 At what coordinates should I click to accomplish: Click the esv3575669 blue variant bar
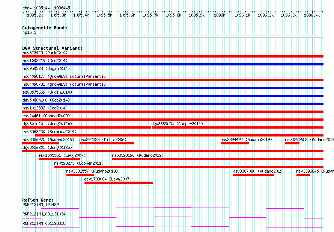click(173, 96)
